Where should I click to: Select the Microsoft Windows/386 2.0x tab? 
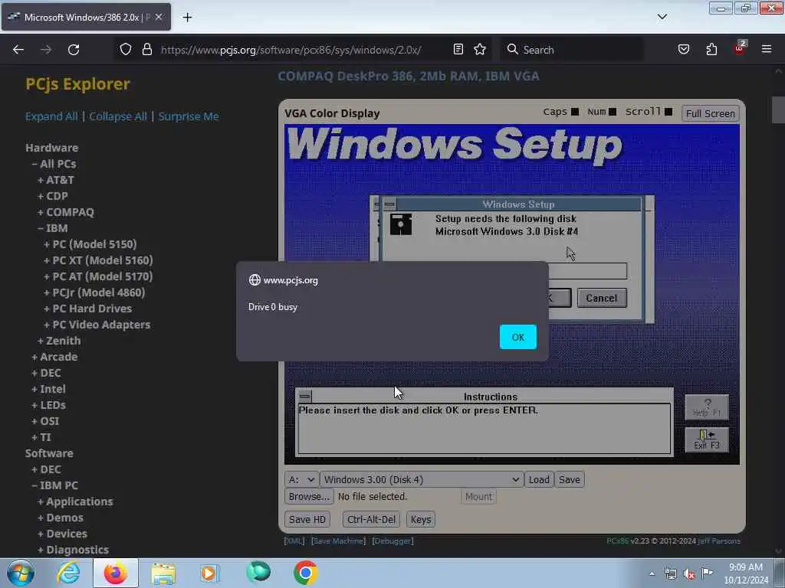coord(86,17)
